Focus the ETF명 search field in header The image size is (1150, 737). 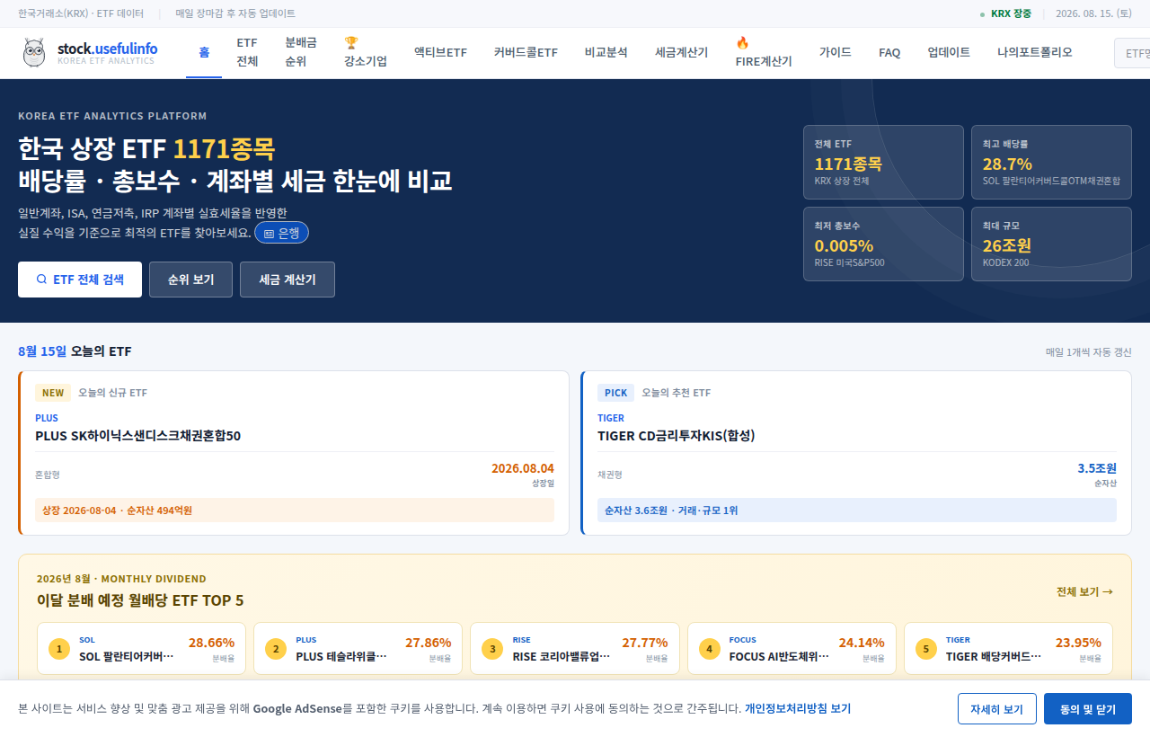1132,53
